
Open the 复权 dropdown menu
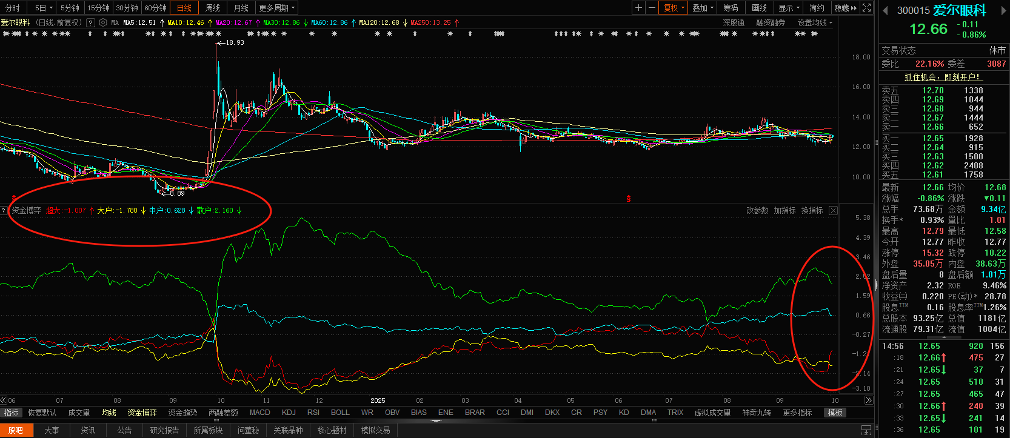pyautogui.click(x=674, y=8)
